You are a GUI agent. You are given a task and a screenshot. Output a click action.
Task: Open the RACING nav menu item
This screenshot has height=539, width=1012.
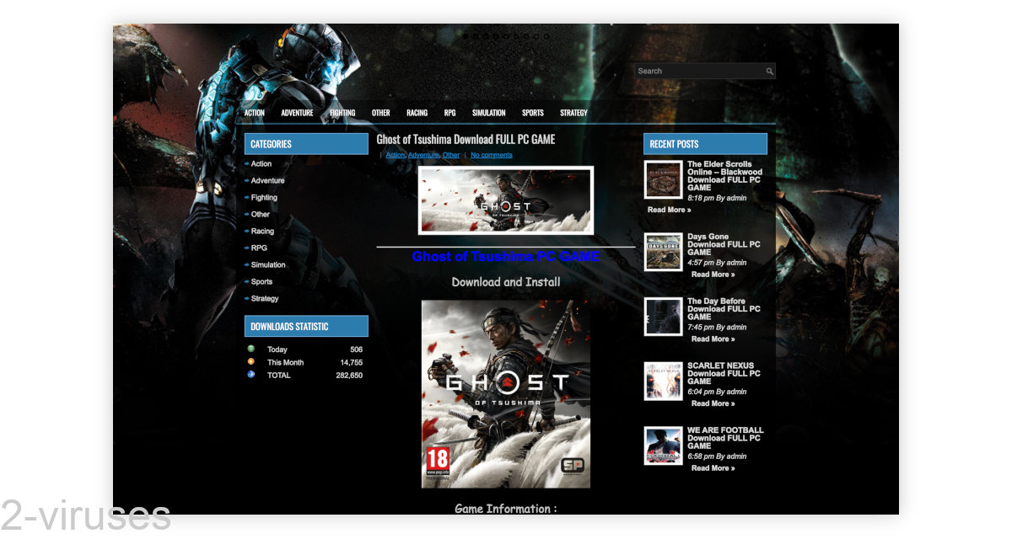[417, 113]
